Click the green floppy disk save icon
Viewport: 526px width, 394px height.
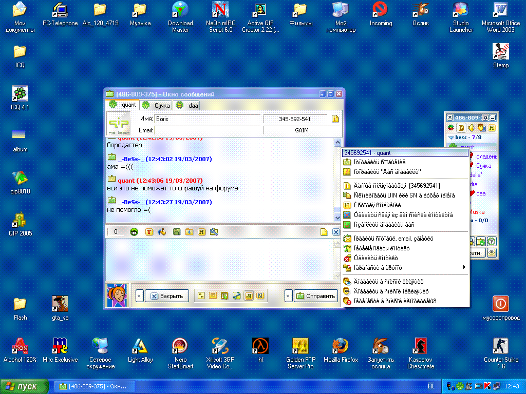[x=177, y=232]
